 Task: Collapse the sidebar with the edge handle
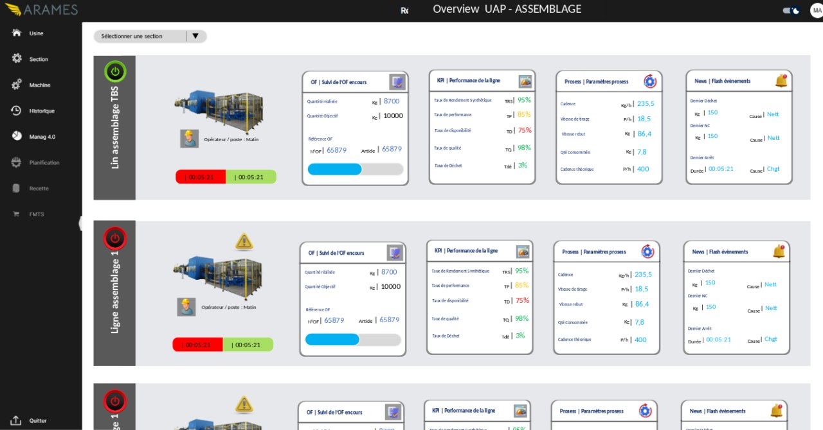pos(82,223)
